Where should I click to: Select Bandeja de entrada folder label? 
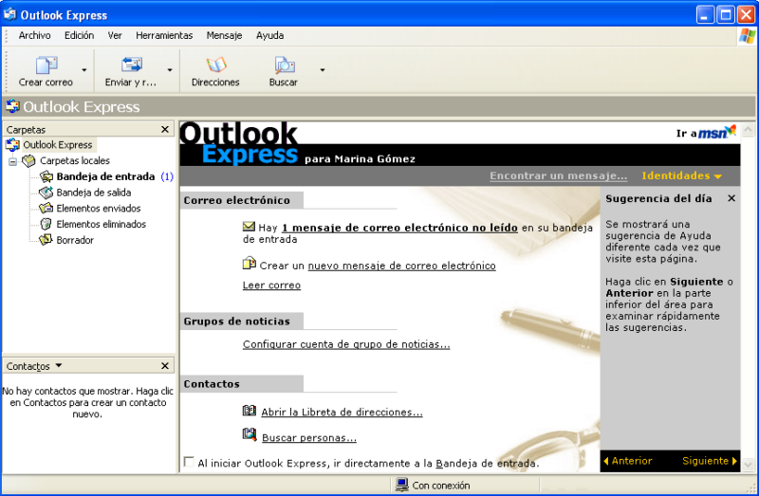tap(105, 176)
